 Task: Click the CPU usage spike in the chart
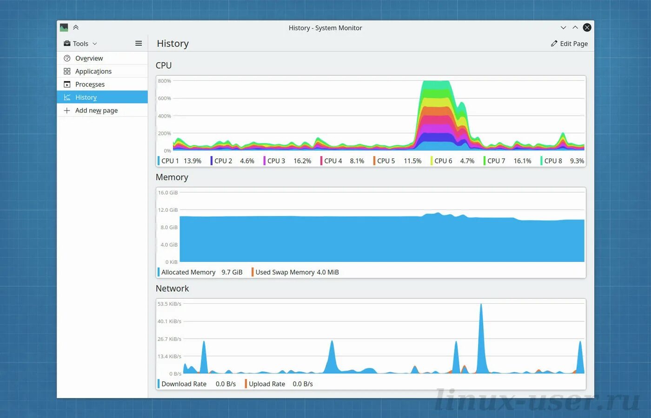pos(436,116)
